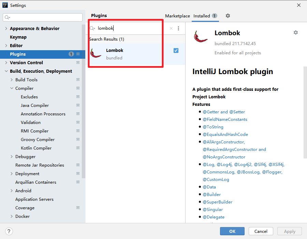307x239 pixels.
Task: Click project-level icon next to Kotlin Compiler
Action: [x=78, y=148]
